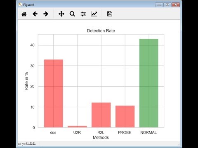The width and height of the screenshot is (198, 148).
Task: Click the Figure 0 title bar text
Action: click(x=28, y=5)
